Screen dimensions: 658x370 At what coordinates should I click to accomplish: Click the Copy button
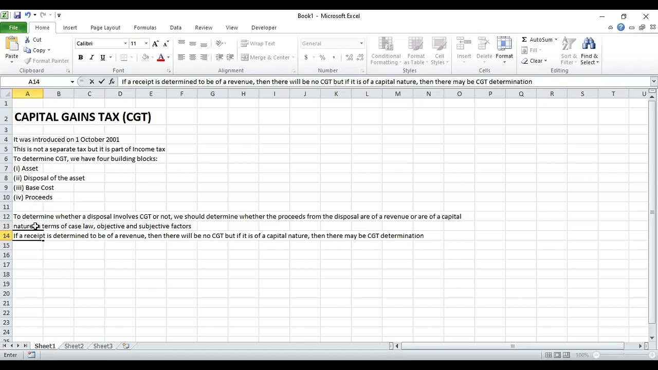[x=35, y=50]
